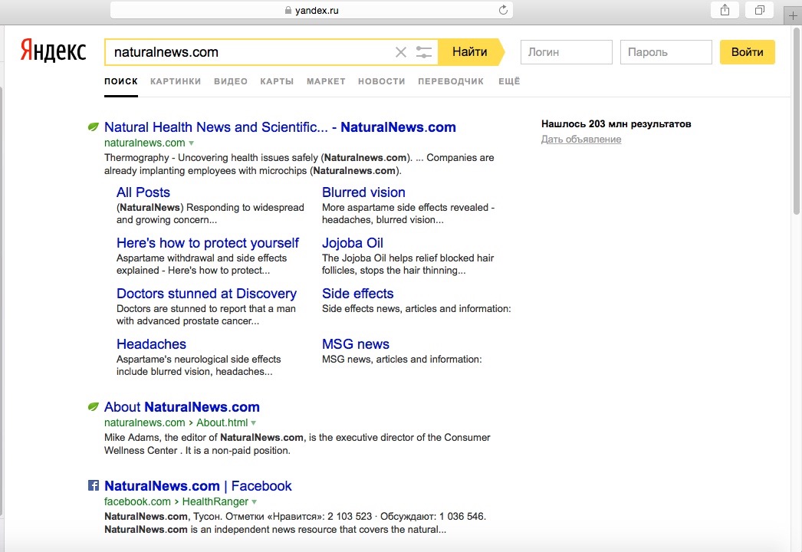The width and height of the screenshot is (802, 552).
Task: Clear the search query with X icon
Action: point(400,52)
